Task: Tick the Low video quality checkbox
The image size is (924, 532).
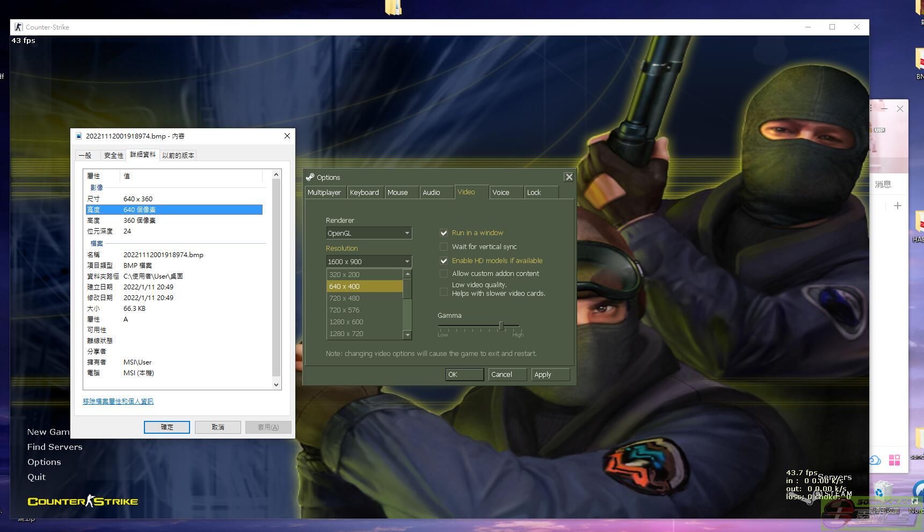Action: (443, 292)
